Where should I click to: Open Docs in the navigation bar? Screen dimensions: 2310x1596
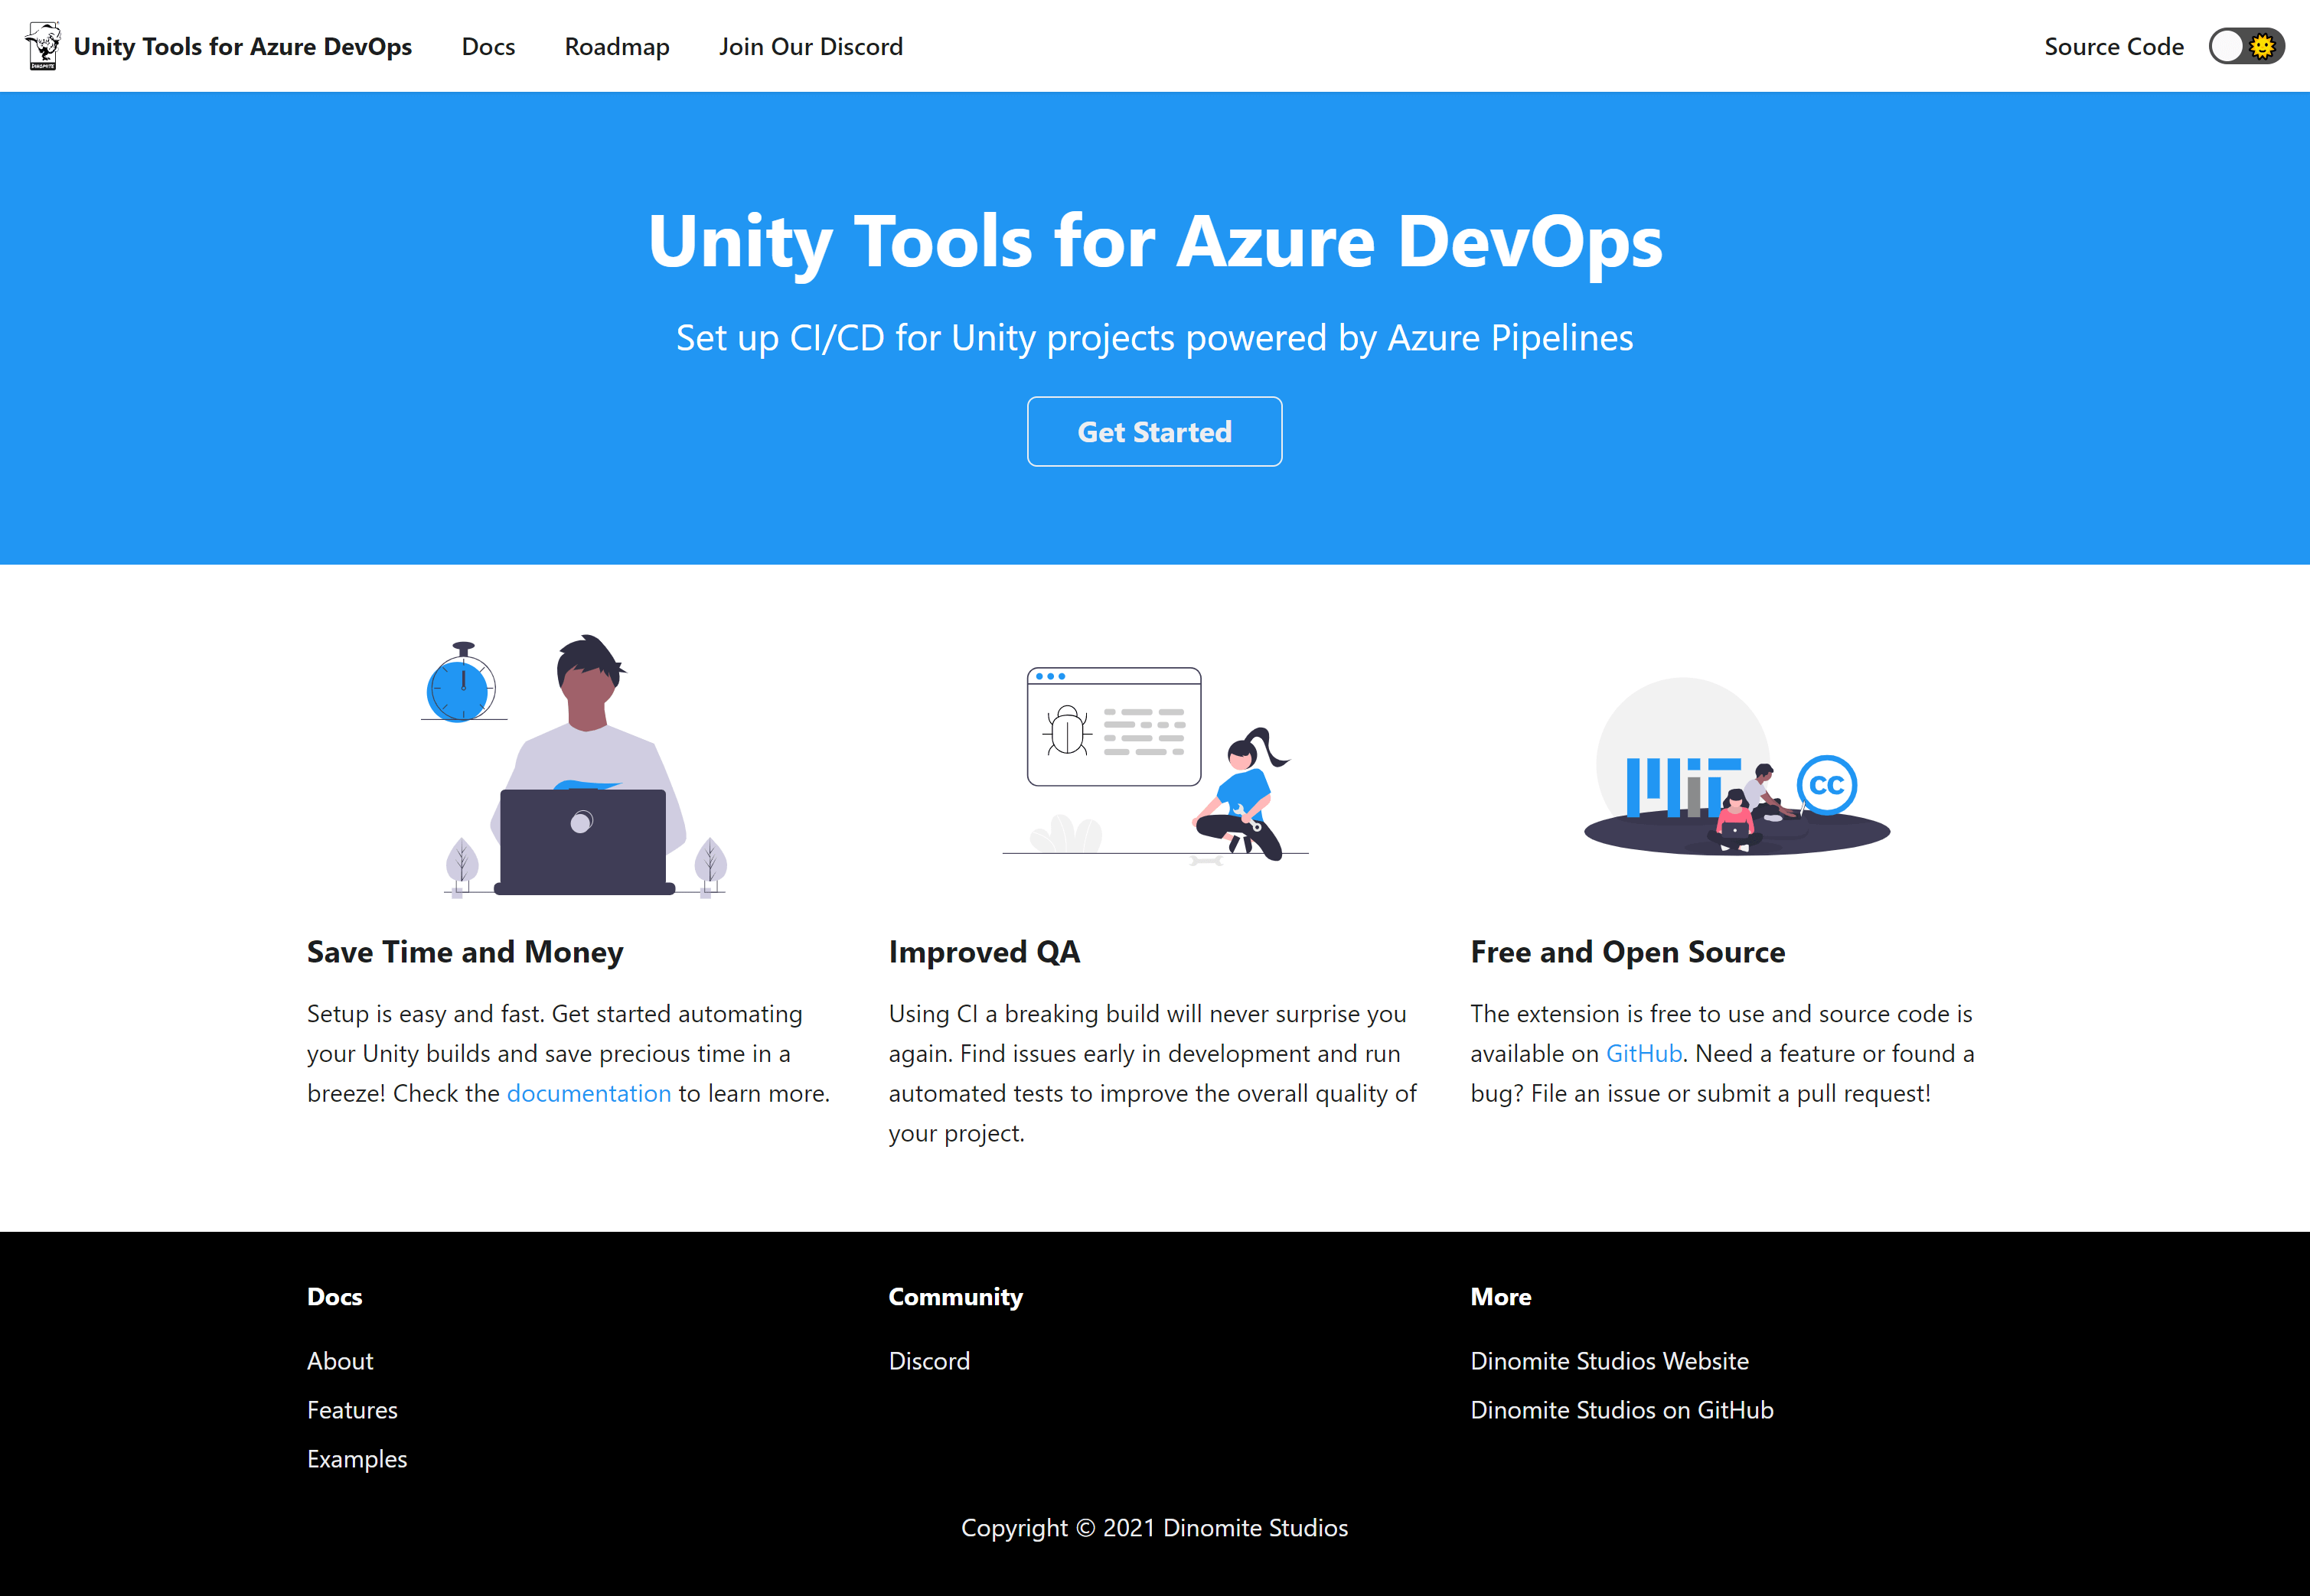(x=488, y=46)
